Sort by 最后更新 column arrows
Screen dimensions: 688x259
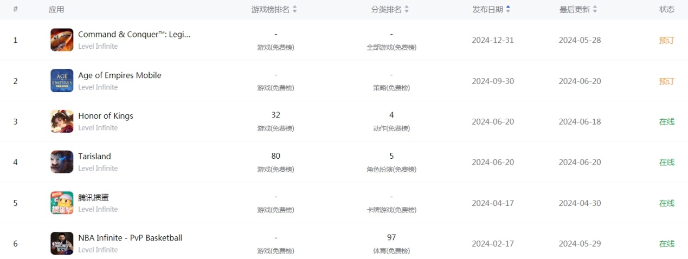tap(595, 9)
